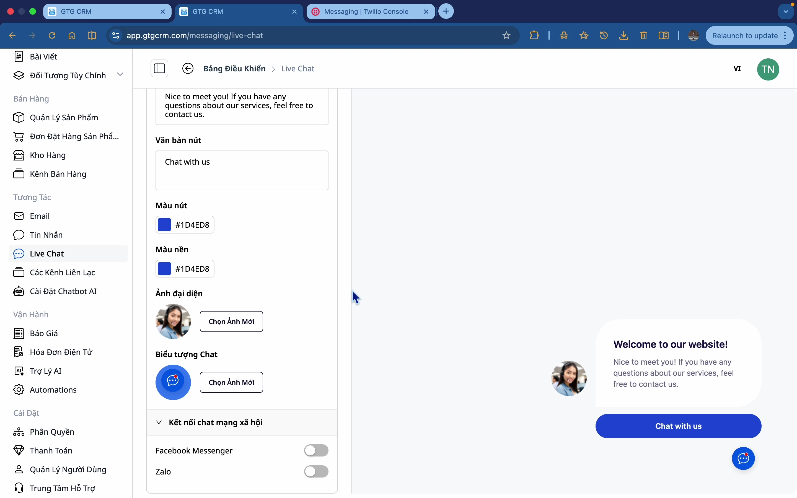Expand the Đối Tượng Tùy Chỉnh dropdown
Screen dimensions: 797x498
[120, 74]
